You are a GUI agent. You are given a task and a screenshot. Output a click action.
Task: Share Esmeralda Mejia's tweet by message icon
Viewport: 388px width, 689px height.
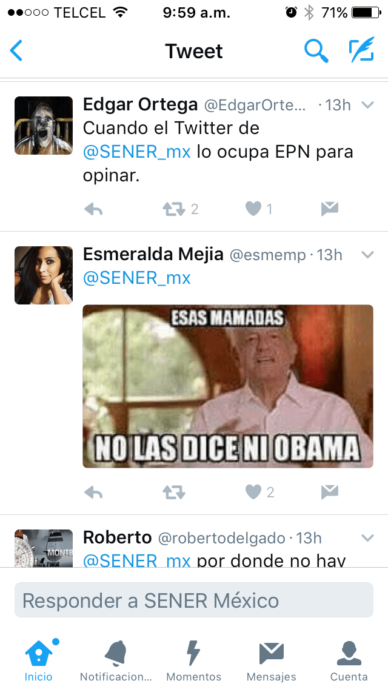pos(329,492)
